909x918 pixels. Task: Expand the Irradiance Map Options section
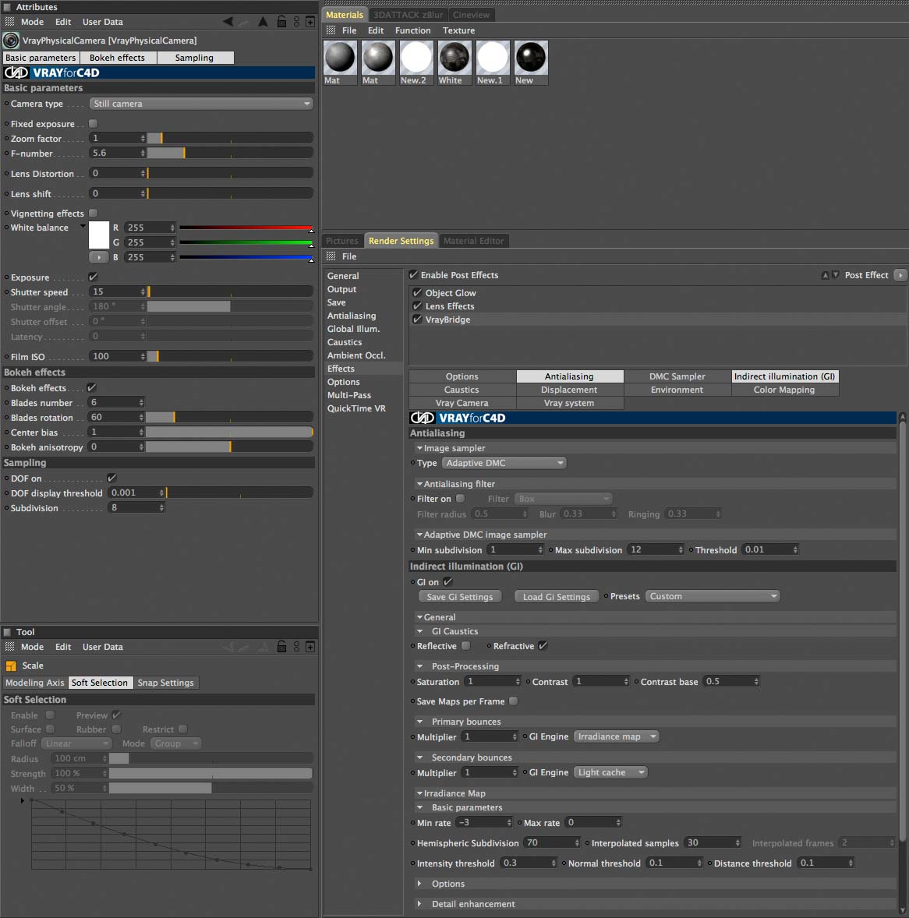tap(419, 884)
